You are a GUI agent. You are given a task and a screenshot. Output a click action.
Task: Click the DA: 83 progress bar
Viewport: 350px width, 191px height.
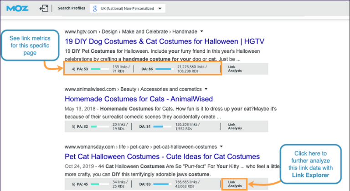tap(162, 184)
